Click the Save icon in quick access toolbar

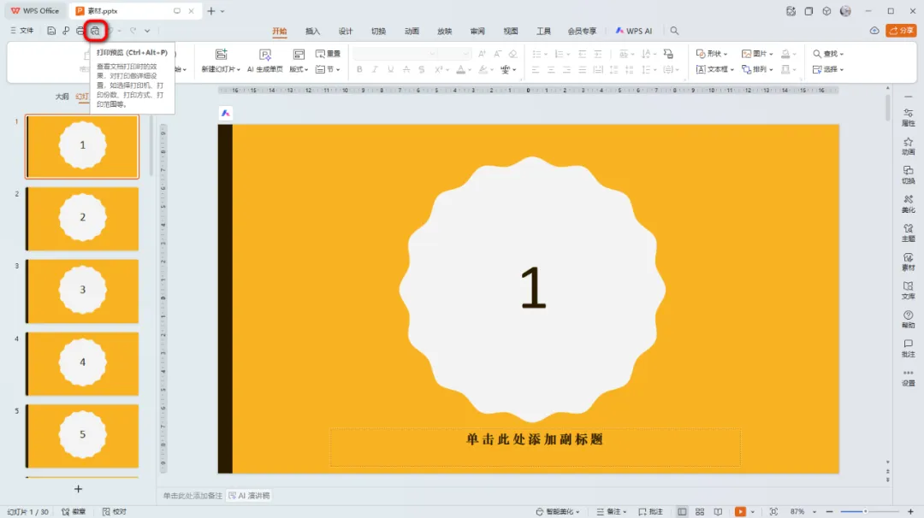(x=51, y=31)
